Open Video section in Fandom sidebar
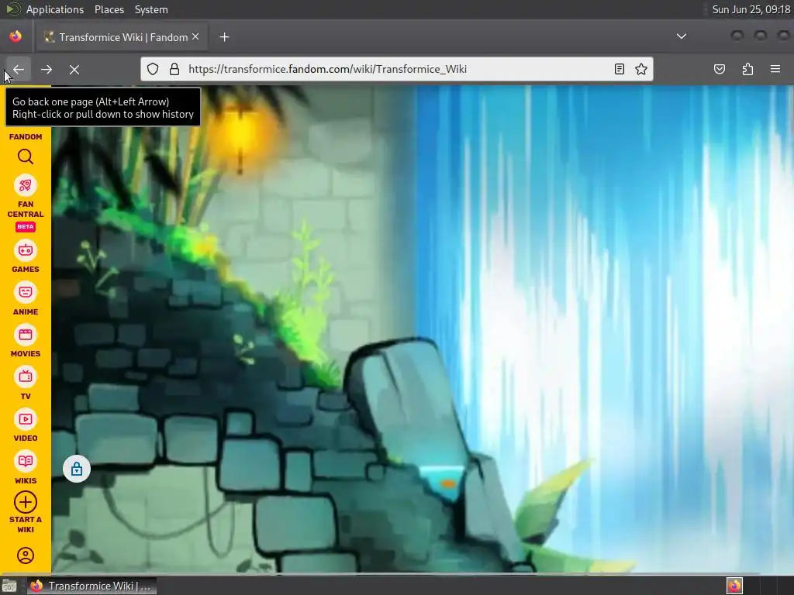The image size is (794, 595). pyautogui.click(x=26, y=426)
